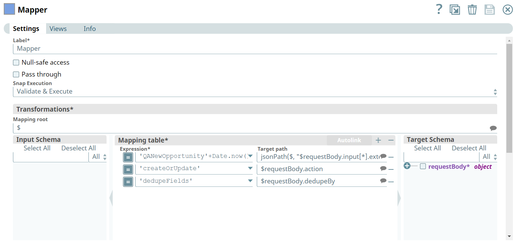Screen dimensions: 517x246
Task: Toggle expression button for 'QANewOpportunity' row
Action: point(128,157)
